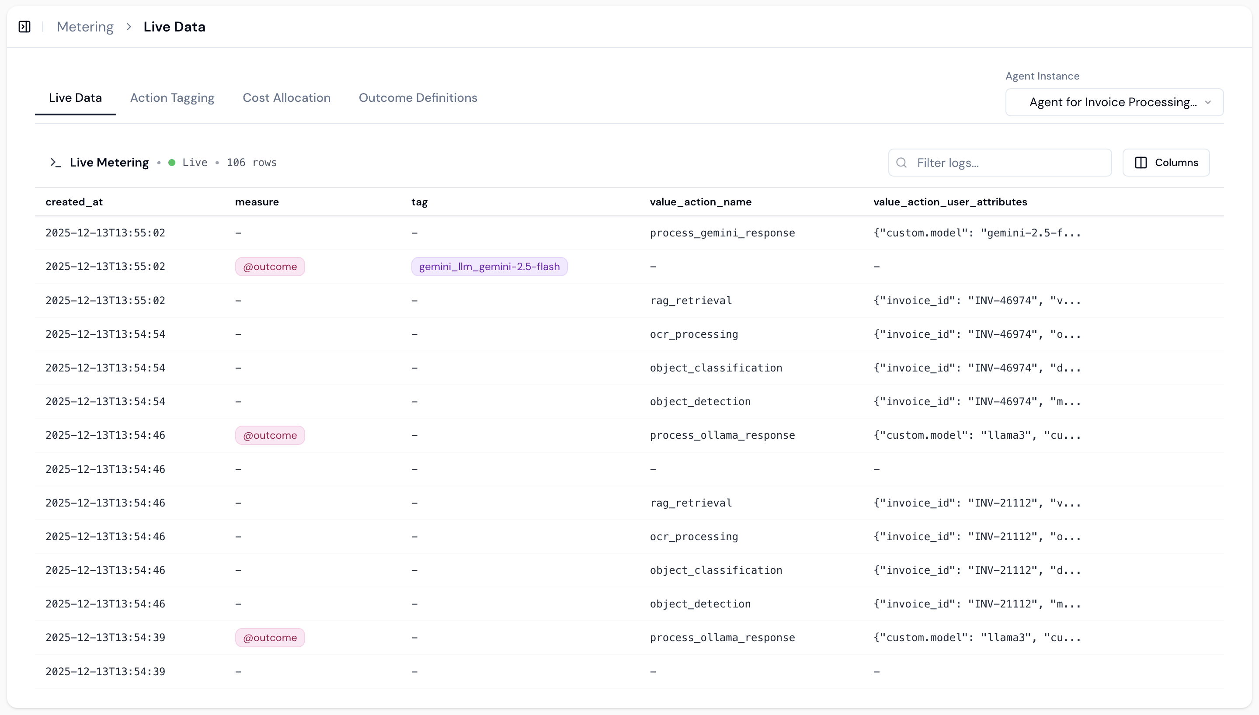Click the dropdown arrow on the agent selector

click(1208, 102)
